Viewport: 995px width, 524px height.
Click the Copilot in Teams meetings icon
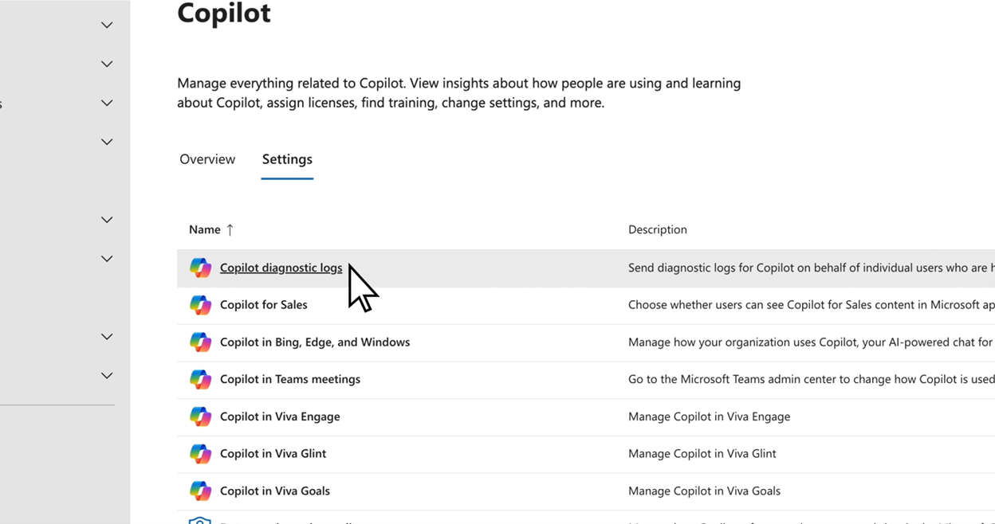pyautogui.click(x=200, y=379)
